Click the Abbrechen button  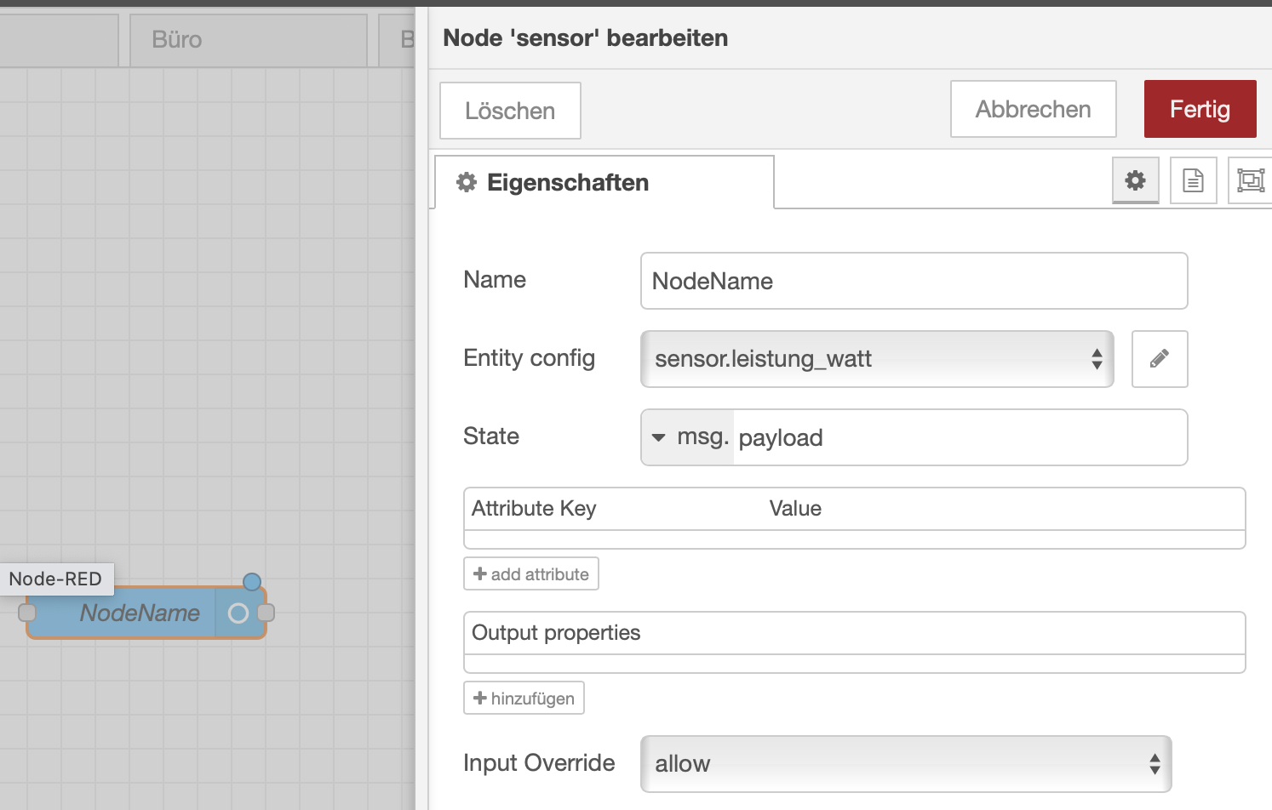click(x=1033, y=109)
